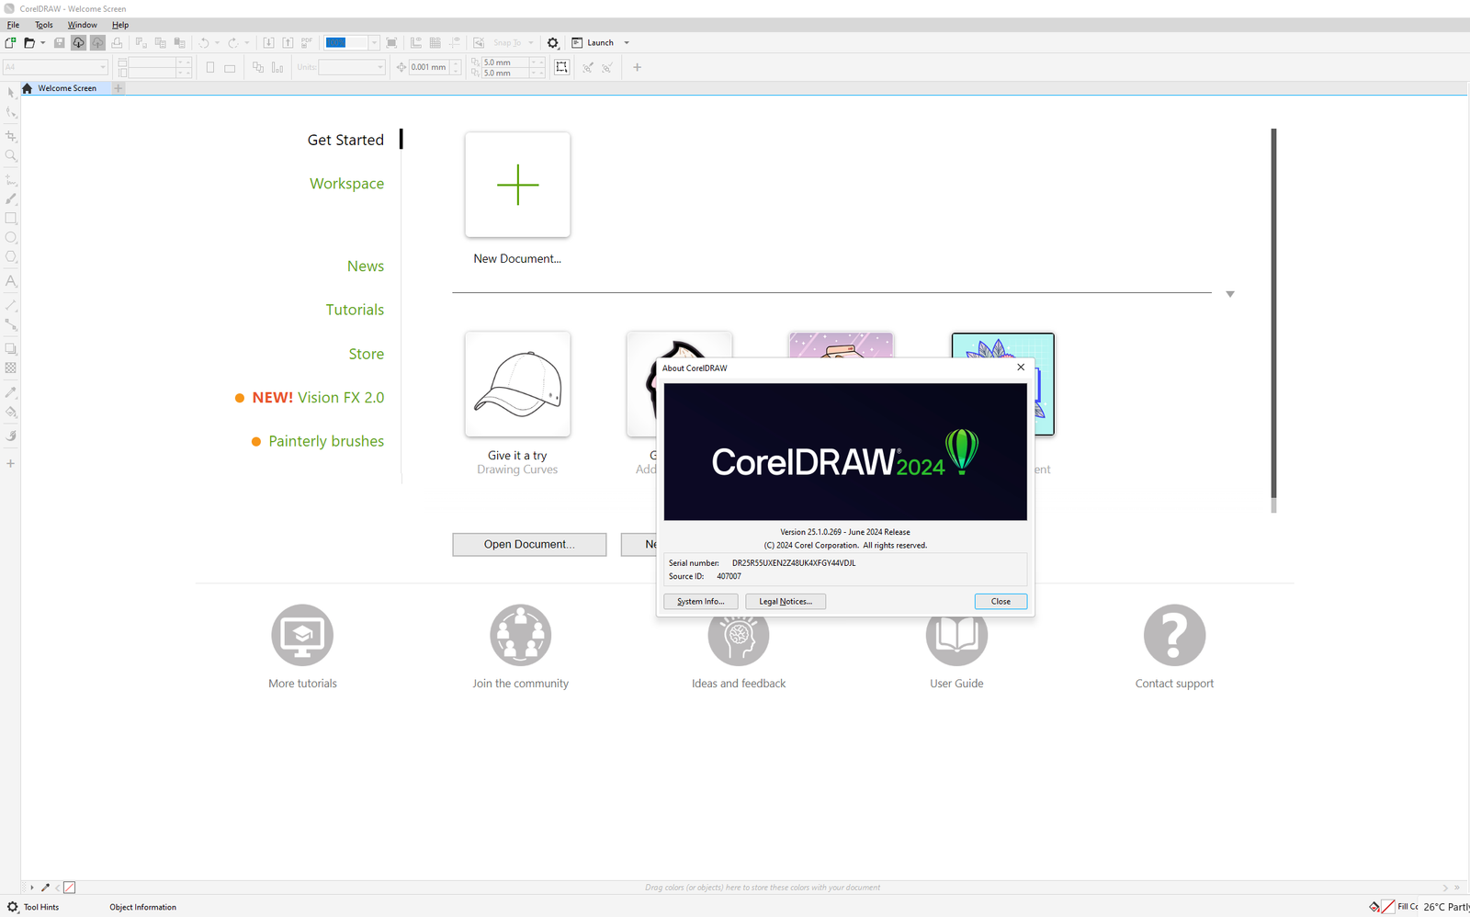Click the document palette eyedropper icon
The height and width of the screenshot is (917, 1470).
click(45, 888)
